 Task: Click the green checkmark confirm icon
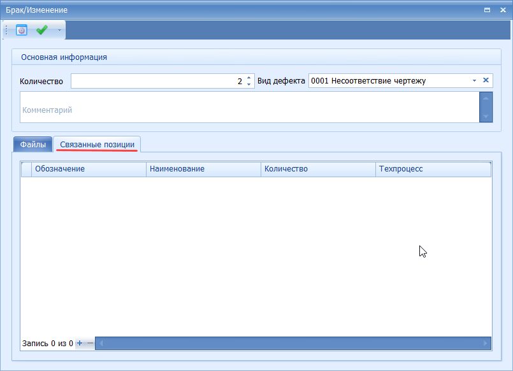(x=42, y=30)
